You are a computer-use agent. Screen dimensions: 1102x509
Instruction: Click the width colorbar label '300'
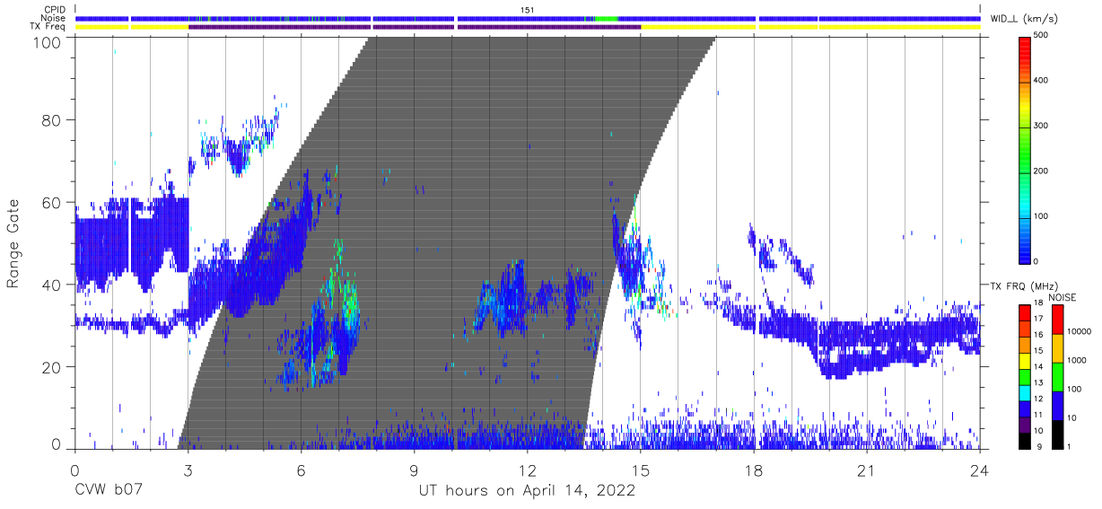click(1041, 126)
